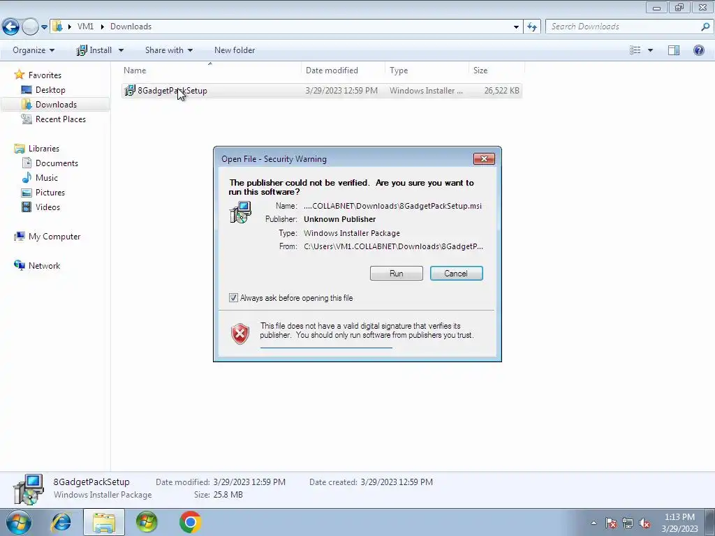Click the red shield warning icon
715x536 pixels.
pyautogui.click(x=240, y=333)
